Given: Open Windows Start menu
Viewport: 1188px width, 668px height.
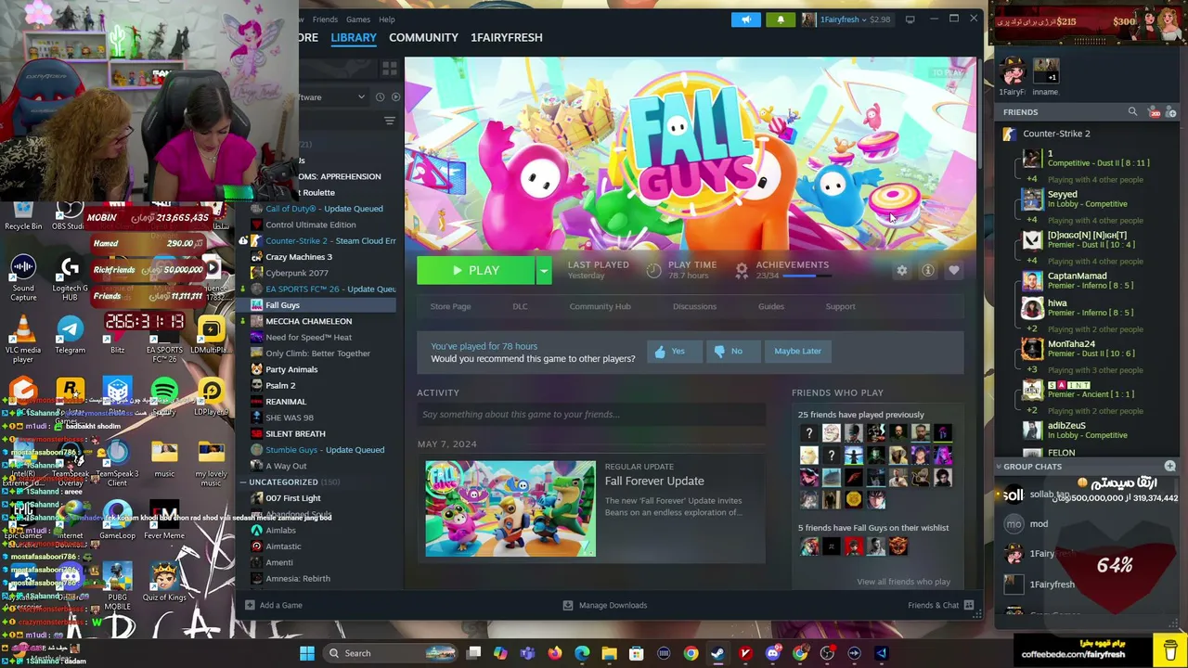Looking at the screenshot, I should click(307, 653).
